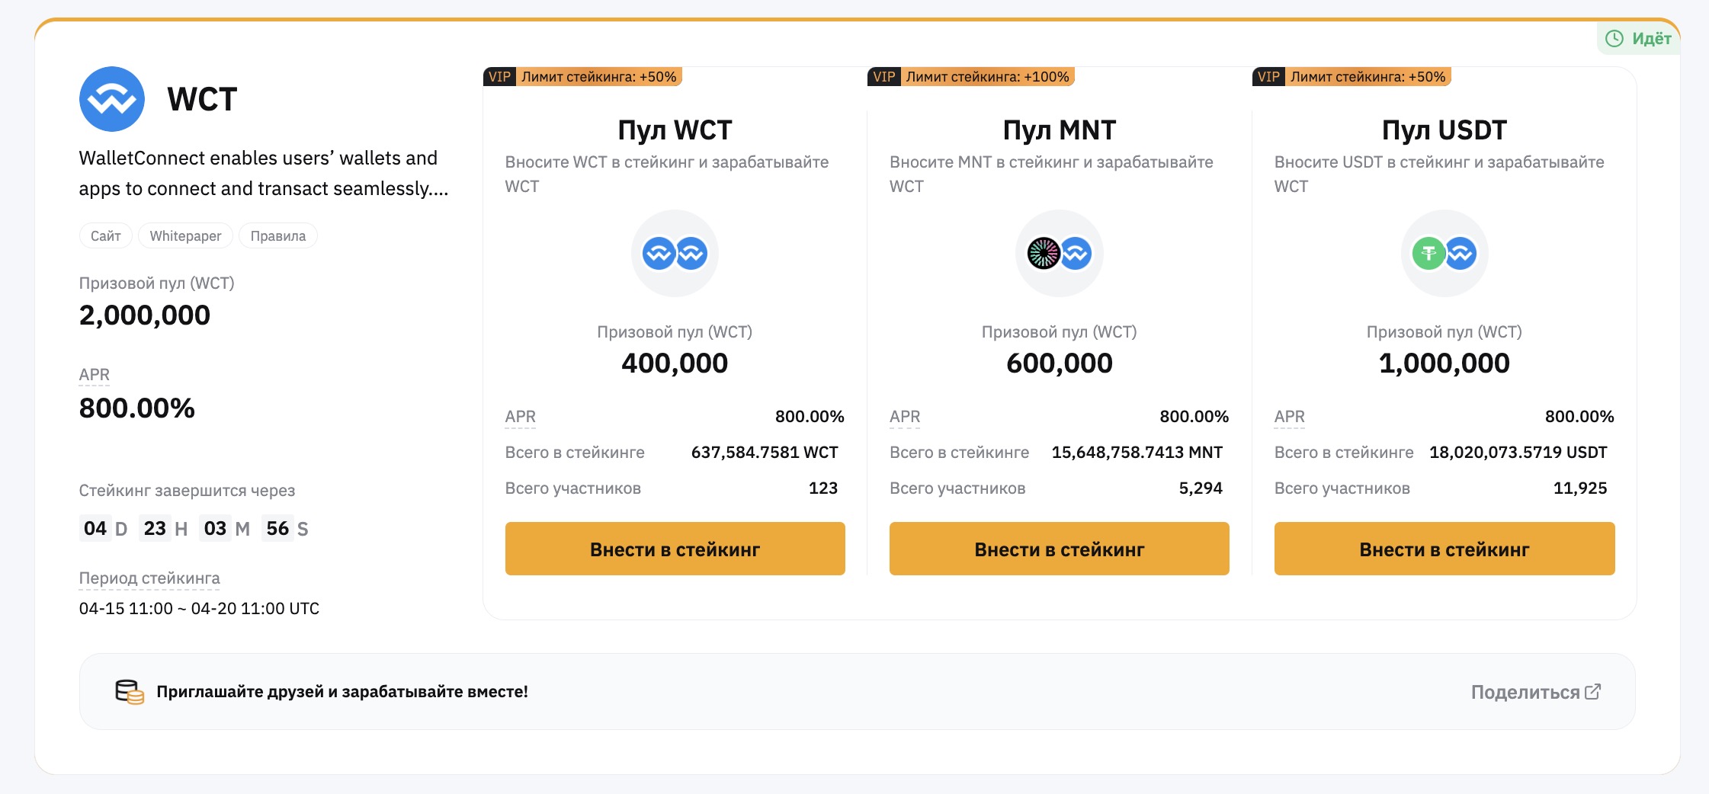Click the WCT pool double-token icon
Screen dimensions: 1709x794
675,253
